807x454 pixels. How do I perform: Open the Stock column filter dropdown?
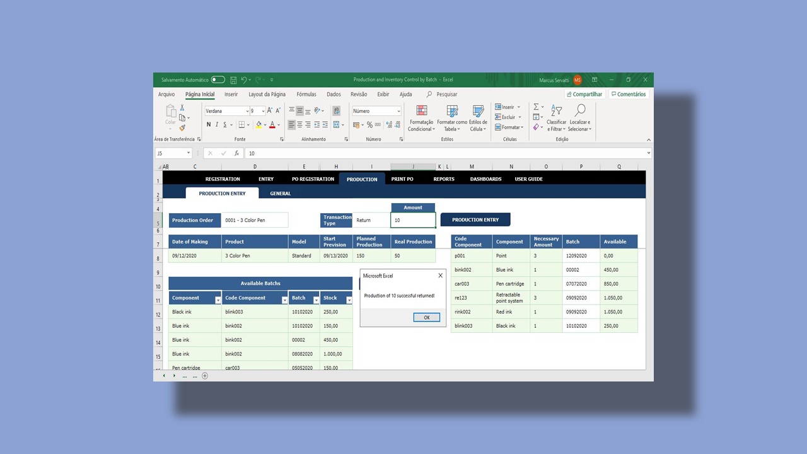point(349,300)
